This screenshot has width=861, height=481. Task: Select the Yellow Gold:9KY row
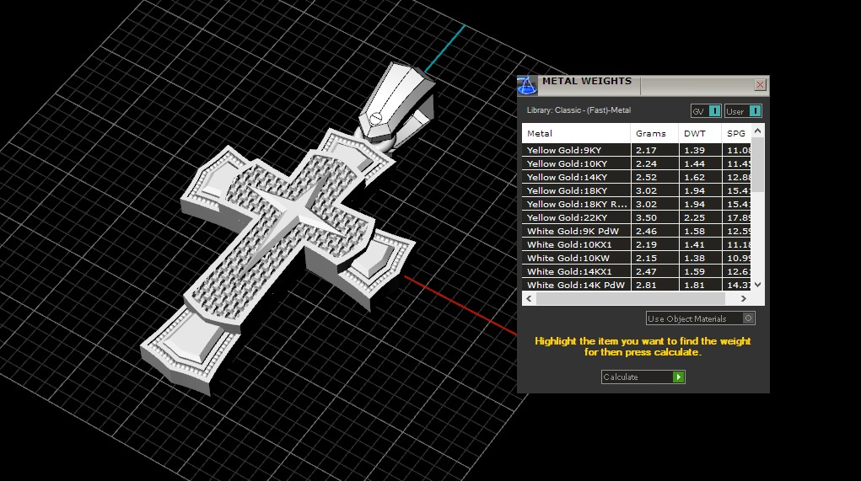[x=637, y=150]
